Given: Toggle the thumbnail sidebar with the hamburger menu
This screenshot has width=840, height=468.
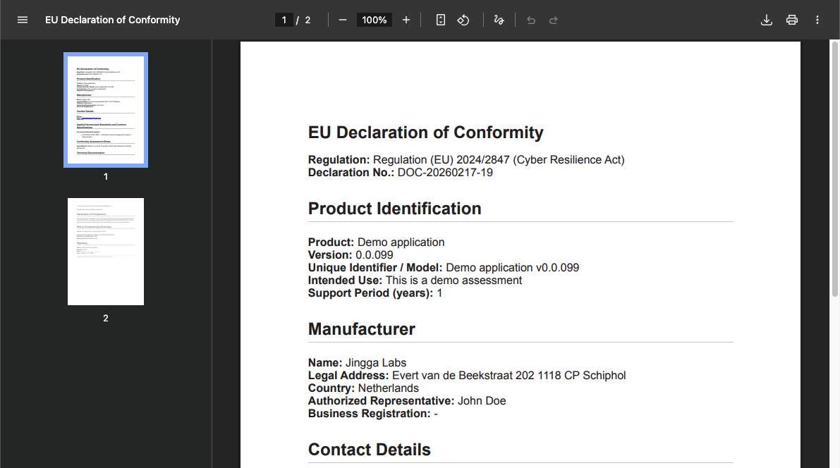Looking at the screenshot, I should coord(23,20).
